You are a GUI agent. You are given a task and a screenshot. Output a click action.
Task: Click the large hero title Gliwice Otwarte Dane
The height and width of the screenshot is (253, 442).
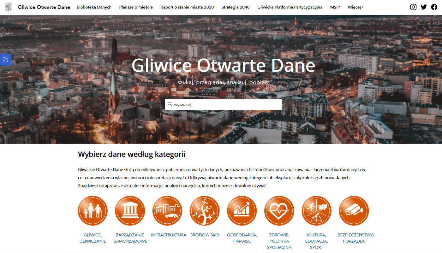223,65
